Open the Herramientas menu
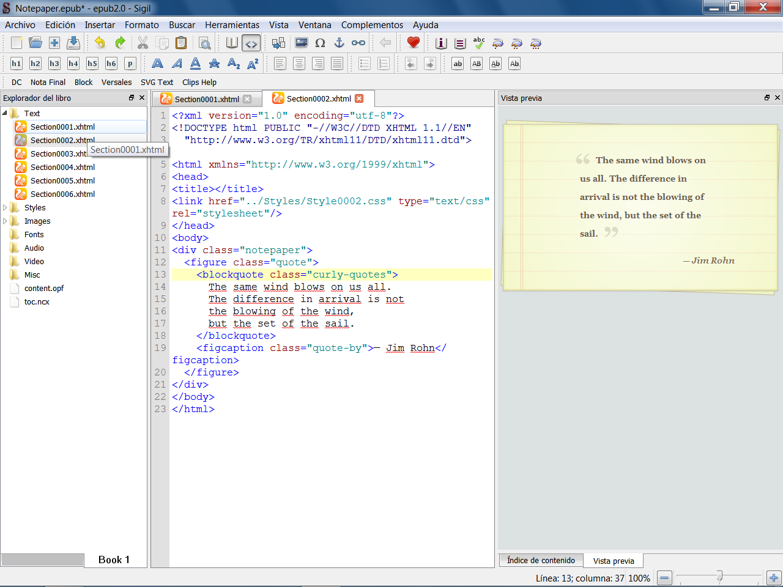The width and height of the screenshot is (783, 587). [x=232, y=25]
